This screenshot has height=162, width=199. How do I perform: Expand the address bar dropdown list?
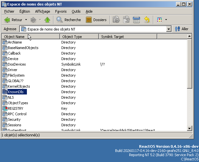click(x=169, y=29)
